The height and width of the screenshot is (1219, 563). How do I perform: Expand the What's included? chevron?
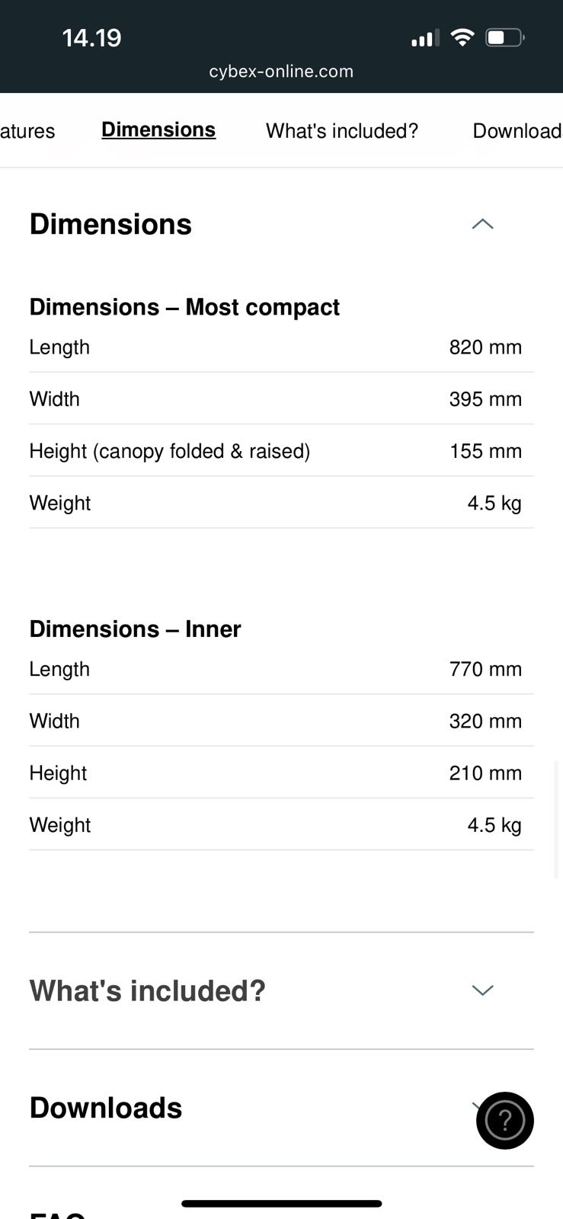482,990
